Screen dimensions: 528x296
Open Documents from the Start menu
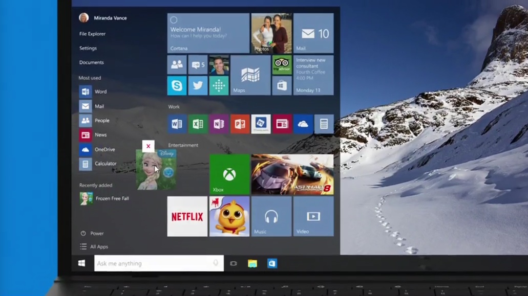[x=92, y=62]
